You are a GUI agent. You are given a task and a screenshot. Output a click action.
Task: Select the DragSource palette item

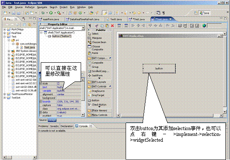[96, 91]
